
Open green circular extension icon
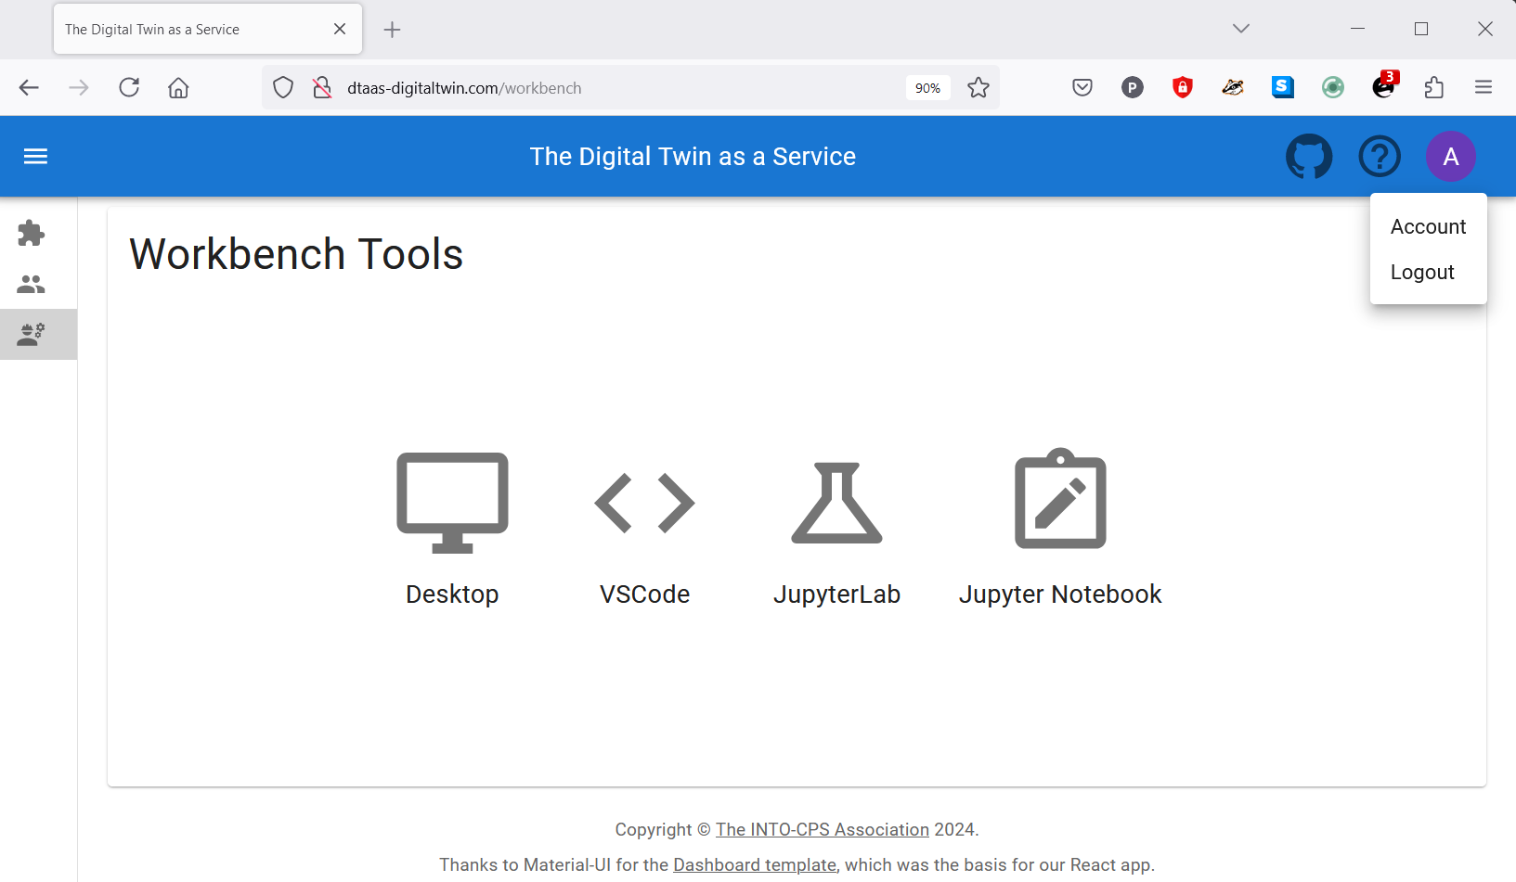(x=1333, y=87)
